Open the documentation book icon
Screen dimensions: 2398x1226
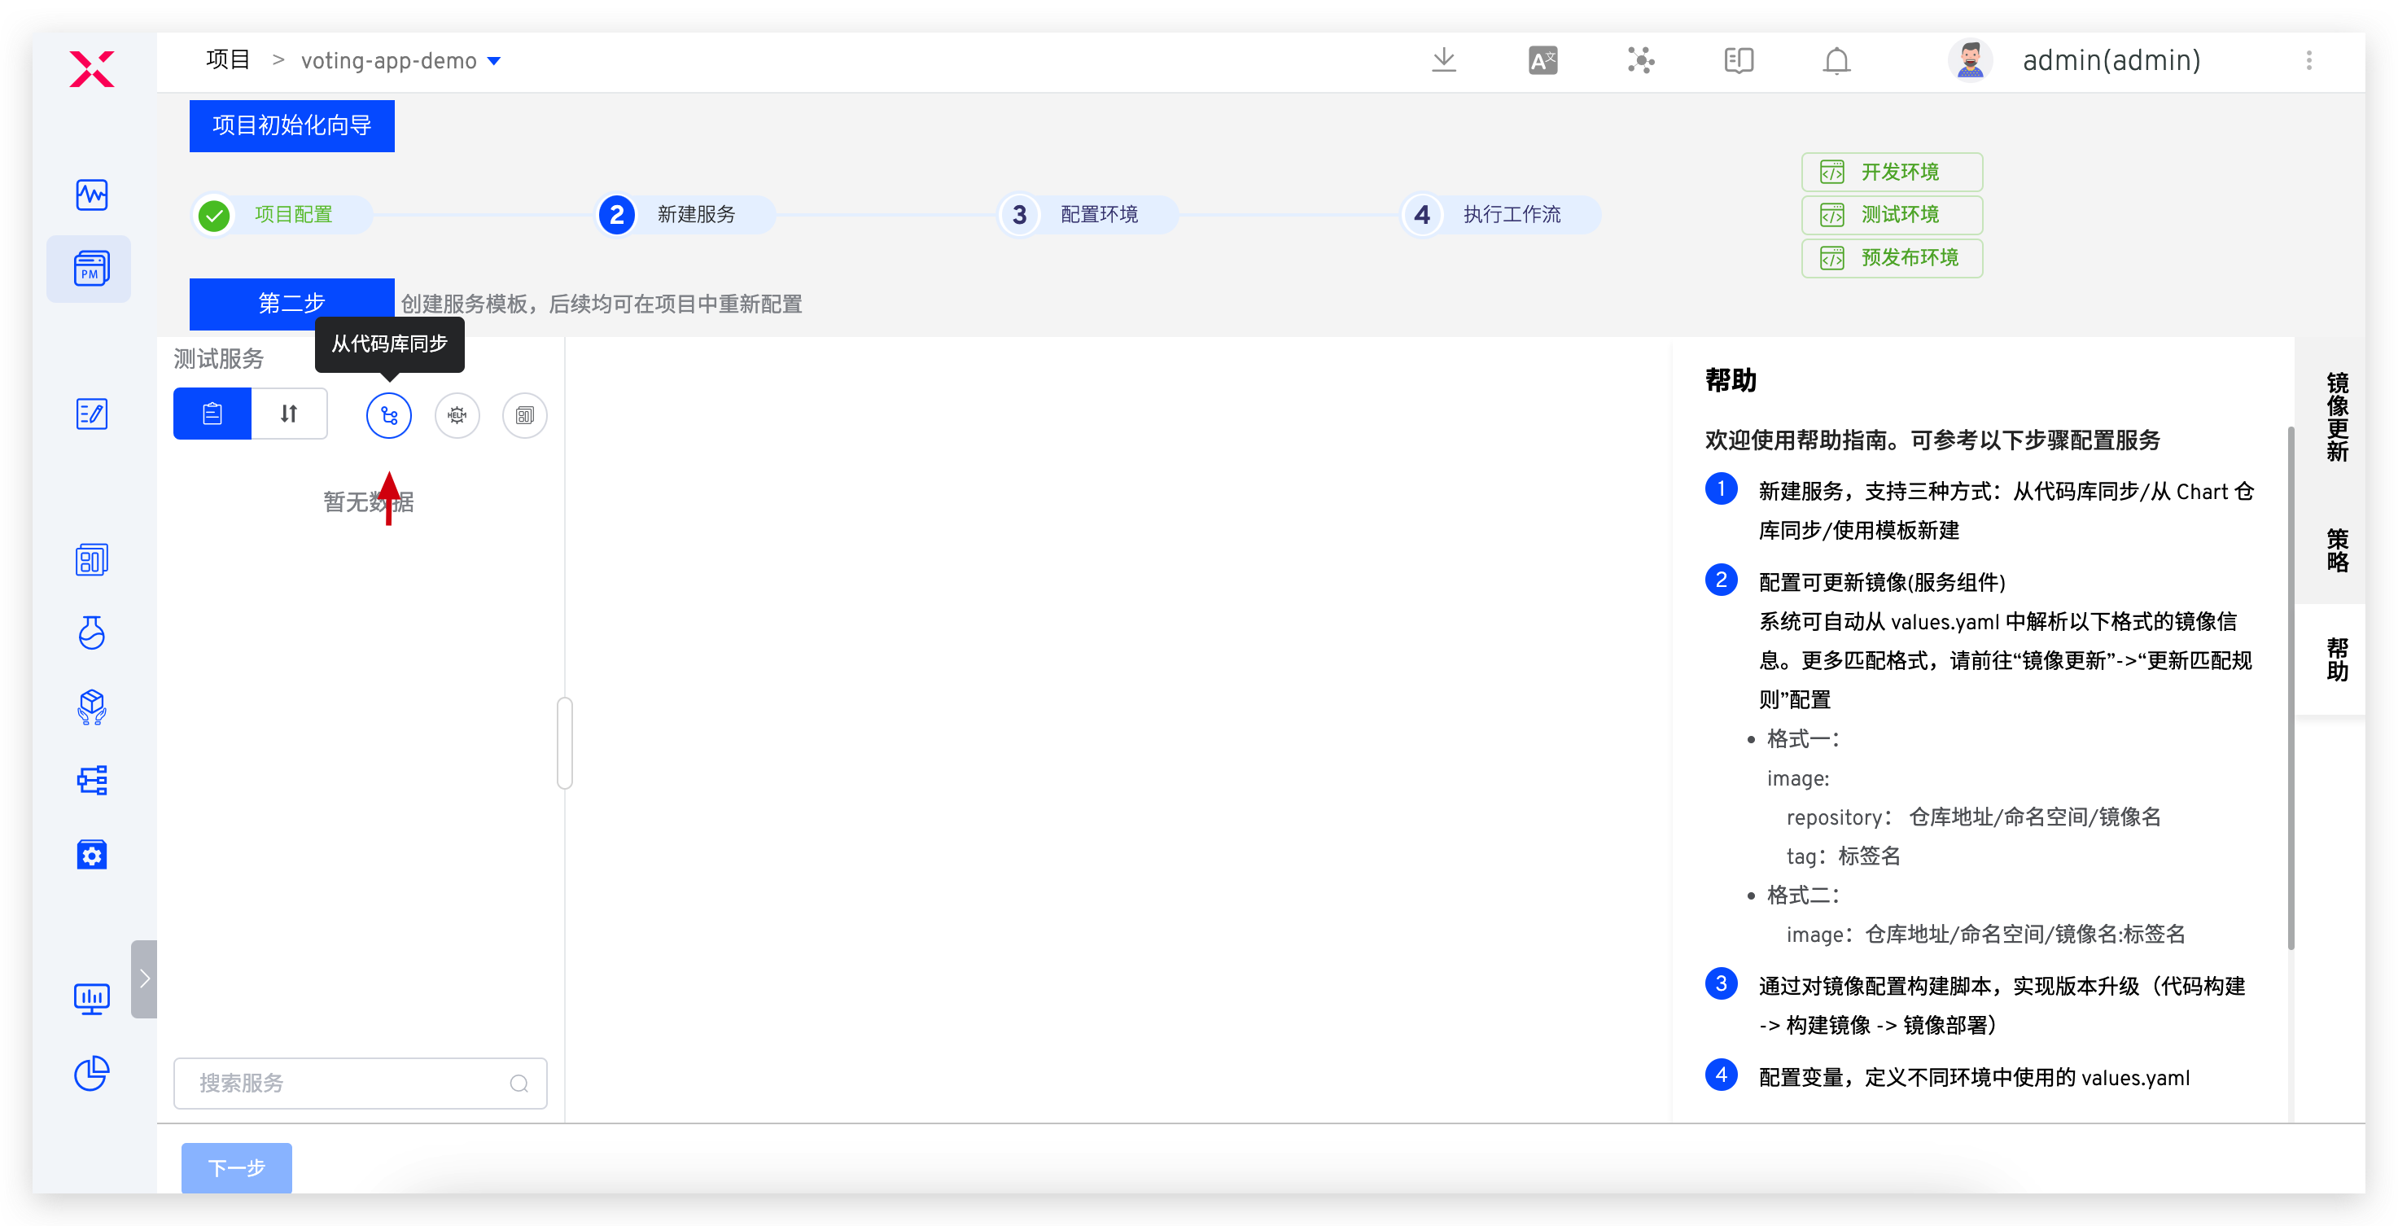coord(1738,61)
